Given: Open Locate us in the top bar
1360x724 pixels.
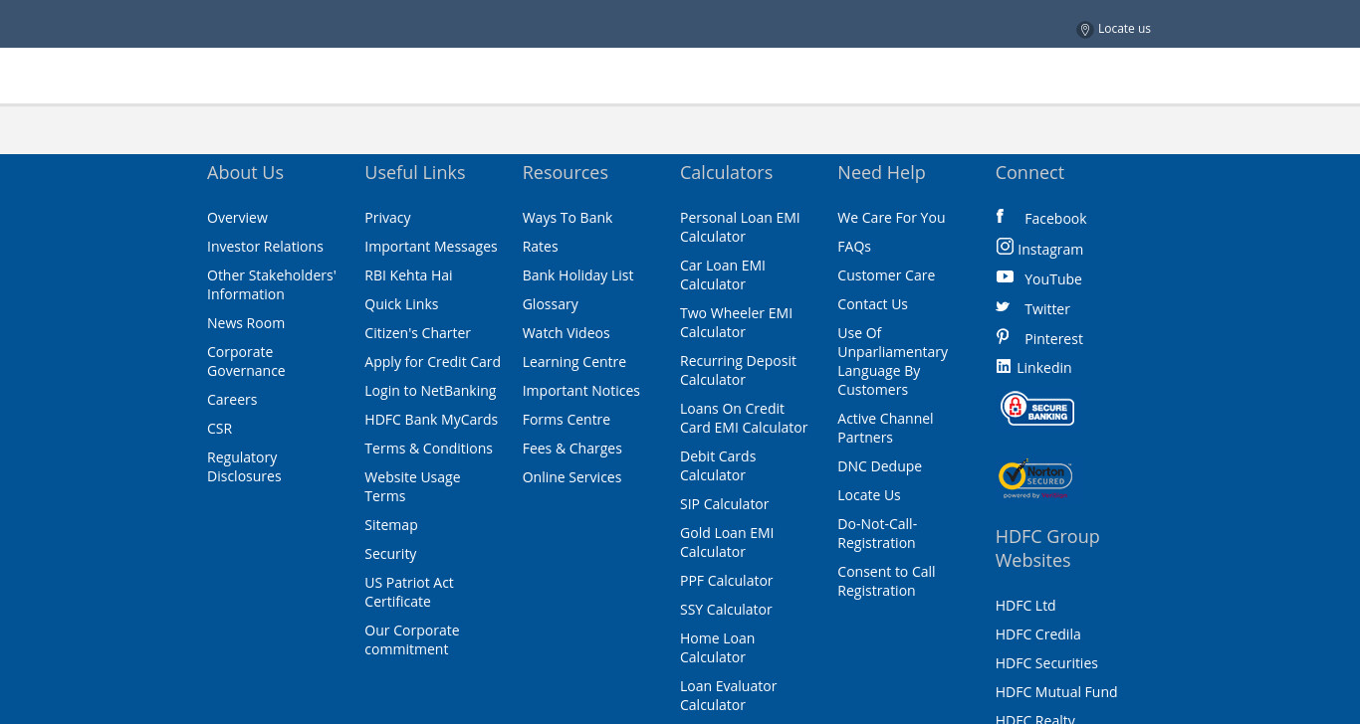Looking at the screenshot, I should pos(1124,29).
